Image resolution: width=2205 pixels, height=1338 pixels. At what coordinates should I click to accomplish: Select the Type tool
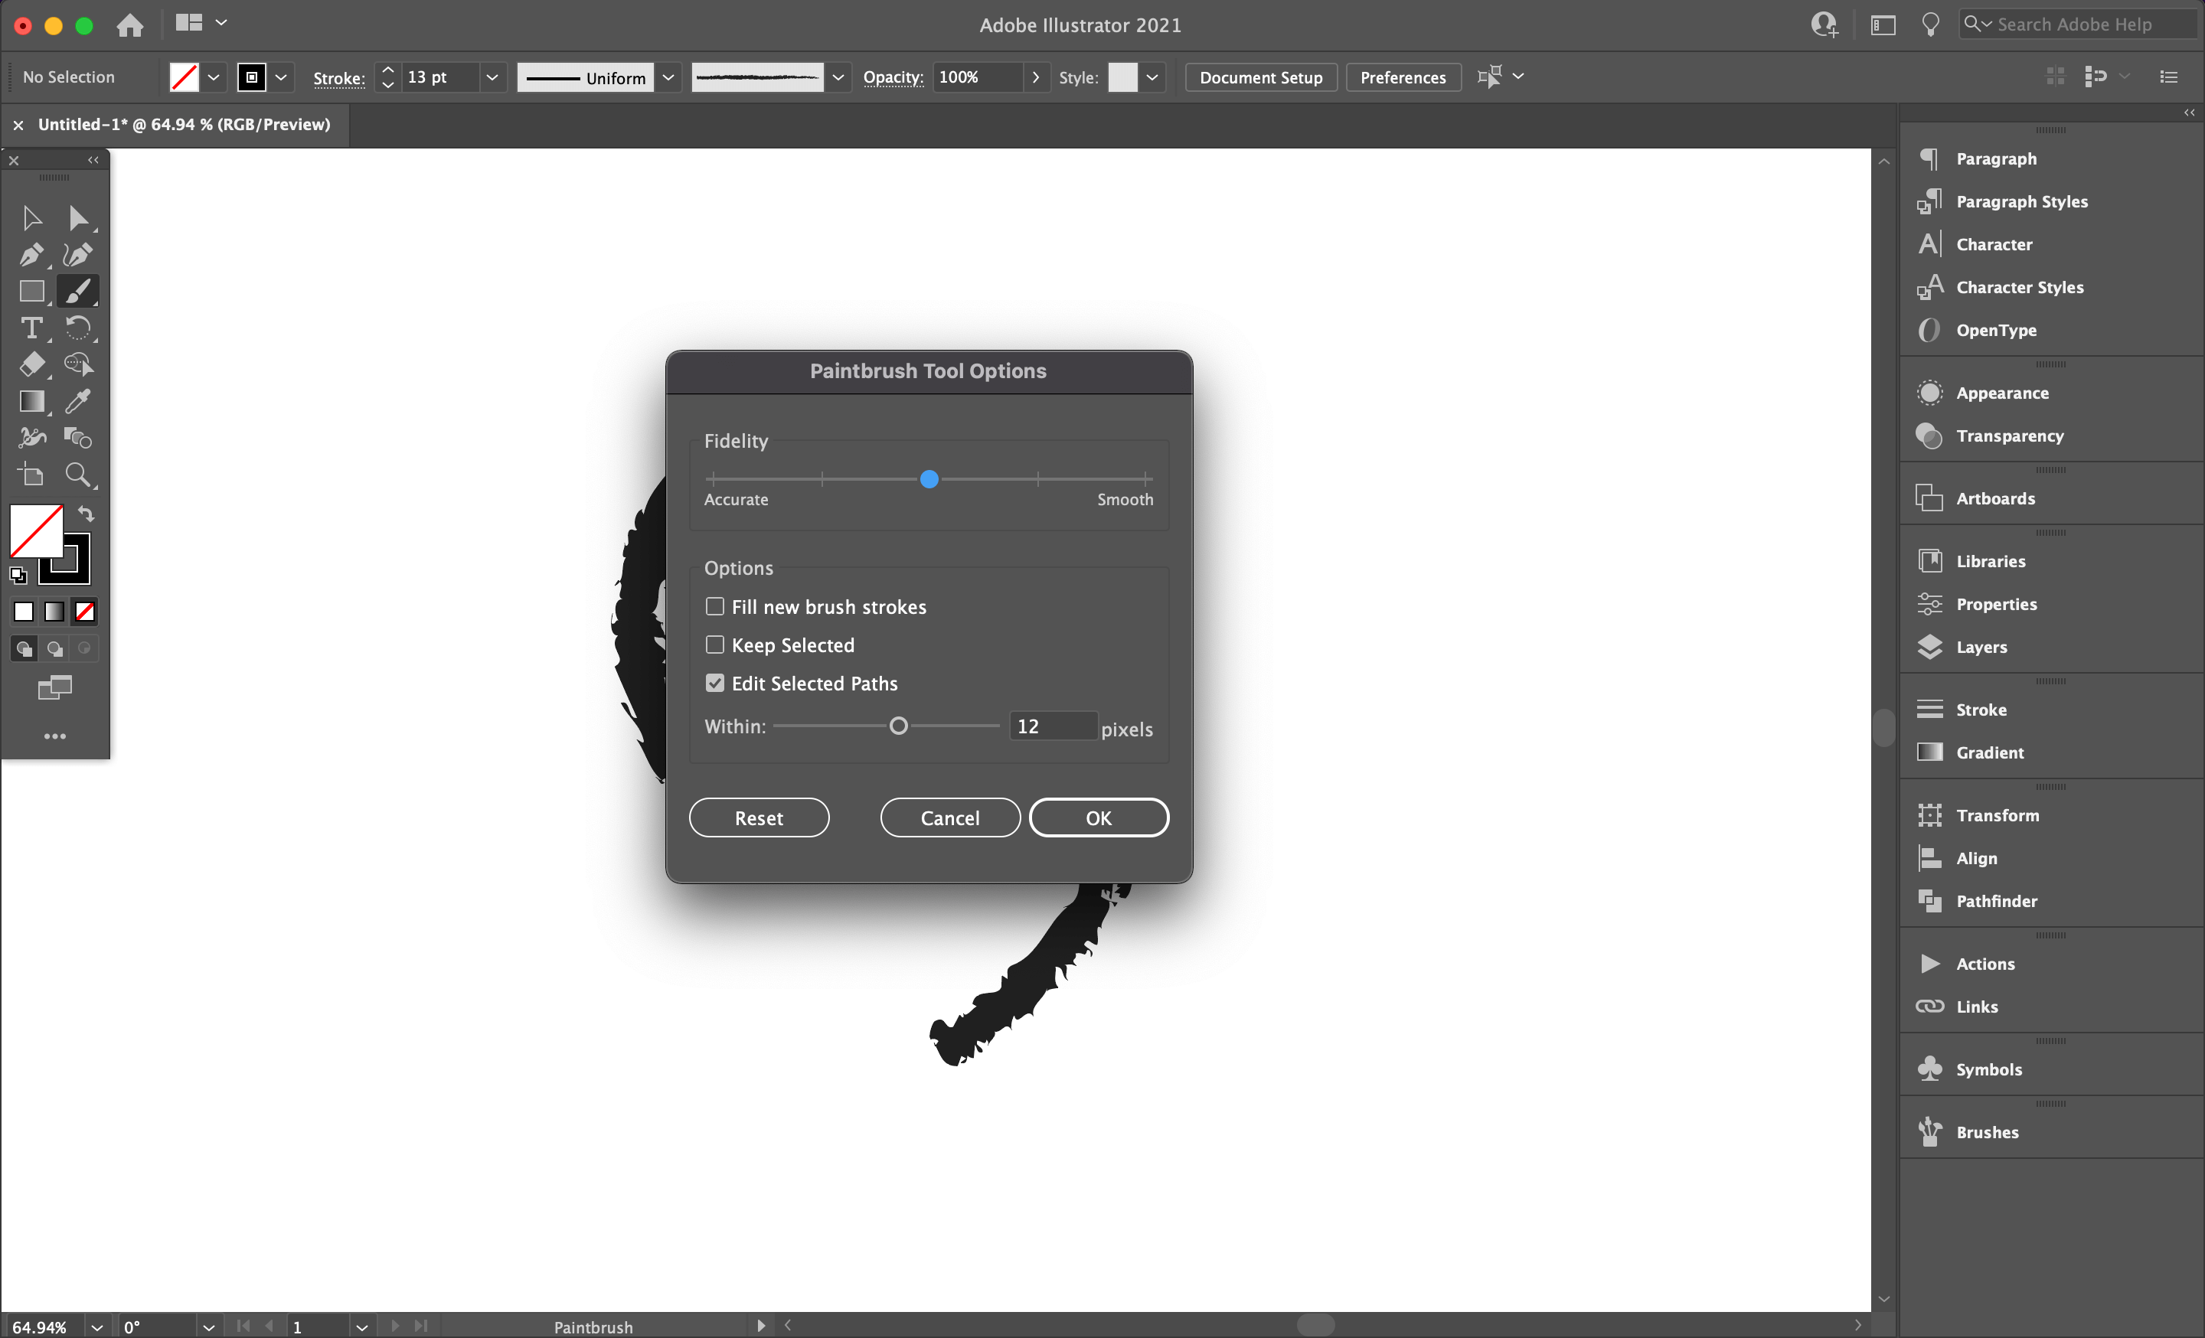pyautogui.click(x=31, y=328)
